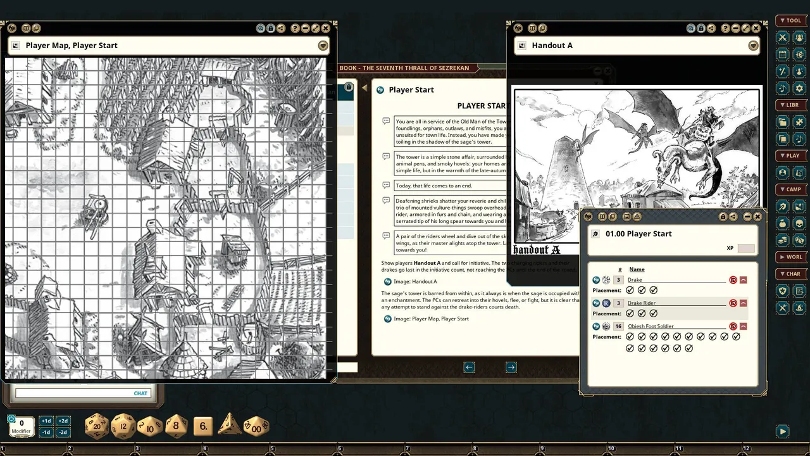Toggle first Drake Rider placement checkmark

tap(630, 313)
